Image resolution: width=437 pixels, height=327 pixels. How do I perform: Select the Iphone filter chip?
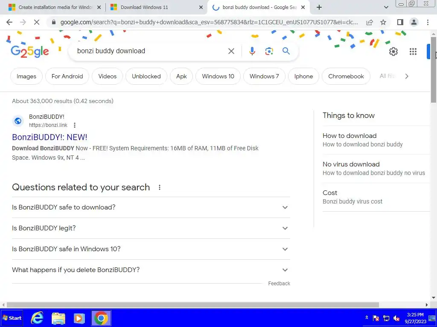303,76
